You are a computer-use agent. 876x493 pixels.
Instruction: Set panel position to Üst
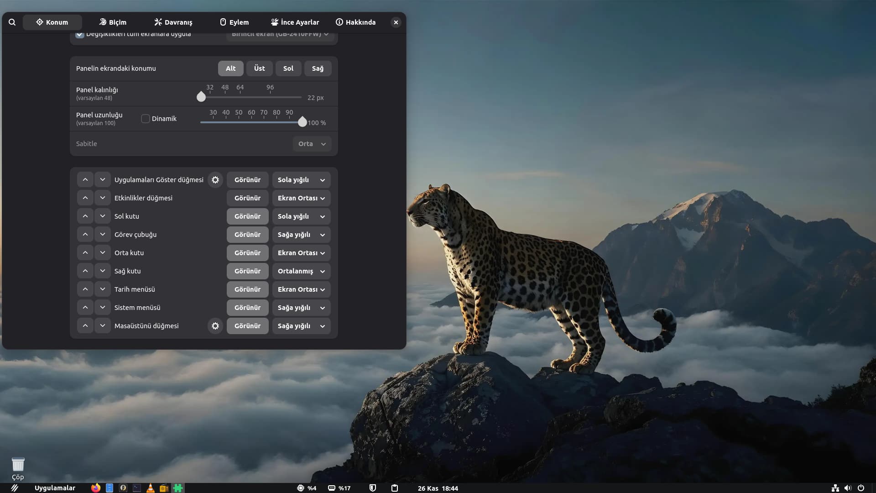259,68
